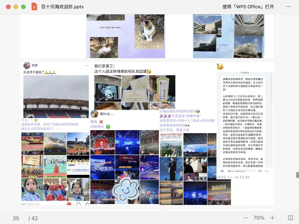
Task: Click the text 我那起早贪黑、刮风下雨都在练的团体操
Action: [50, 124]
